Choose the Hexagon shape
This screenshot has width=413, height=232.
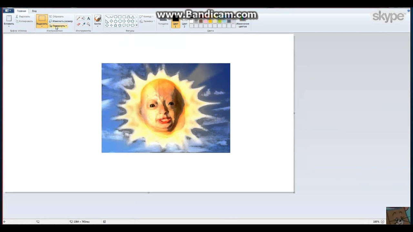click(120, 21)
